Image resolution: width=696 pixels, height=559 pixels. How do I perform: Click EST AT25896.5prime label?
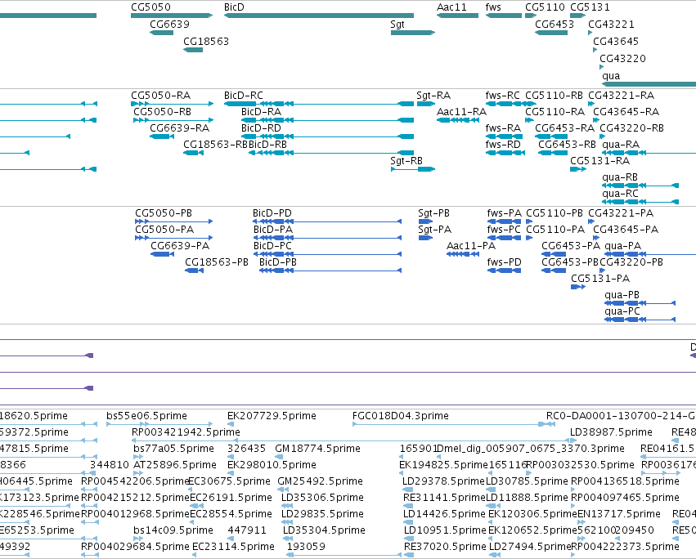pyautogui.click(x=175, y=465)
